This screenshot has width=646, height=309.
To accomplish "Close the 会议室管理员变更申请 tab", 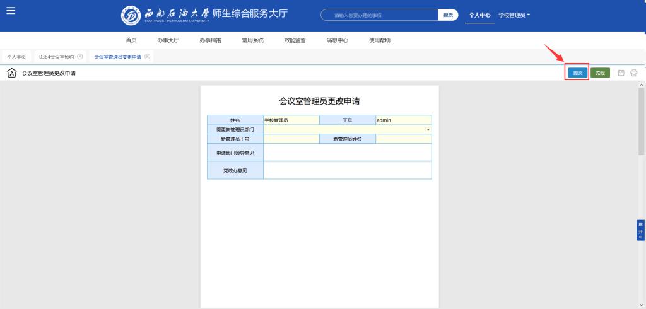I will coord(148,57).
